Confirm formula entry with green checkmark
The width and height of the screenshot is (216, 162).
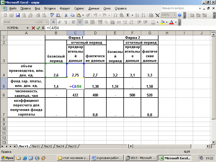click(x=38, y=28)
